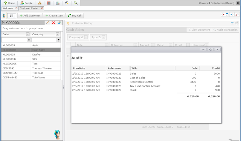Open the magnifying glass search icon

[x=76, y=3]
